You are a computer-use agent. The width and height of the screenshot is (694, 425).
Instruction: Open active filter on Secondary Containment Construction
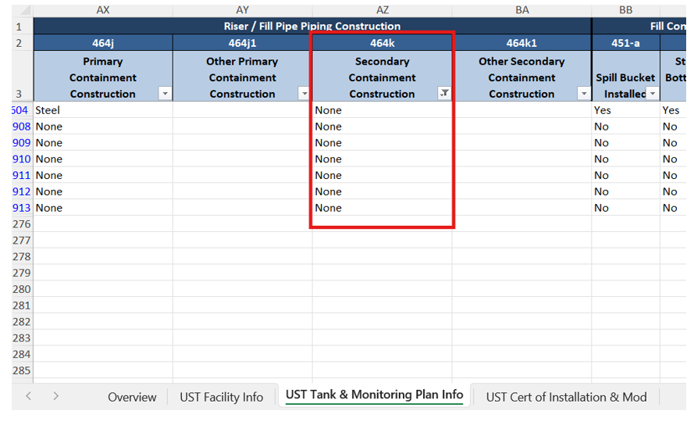click(x=444, y=93)
